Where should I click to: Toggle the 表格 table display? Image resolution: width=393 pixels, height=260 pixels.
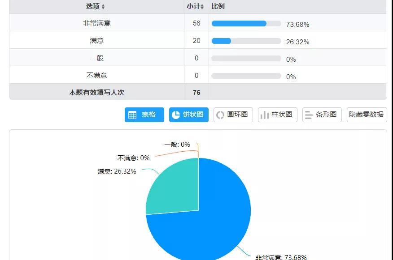(x=144, y=115)
